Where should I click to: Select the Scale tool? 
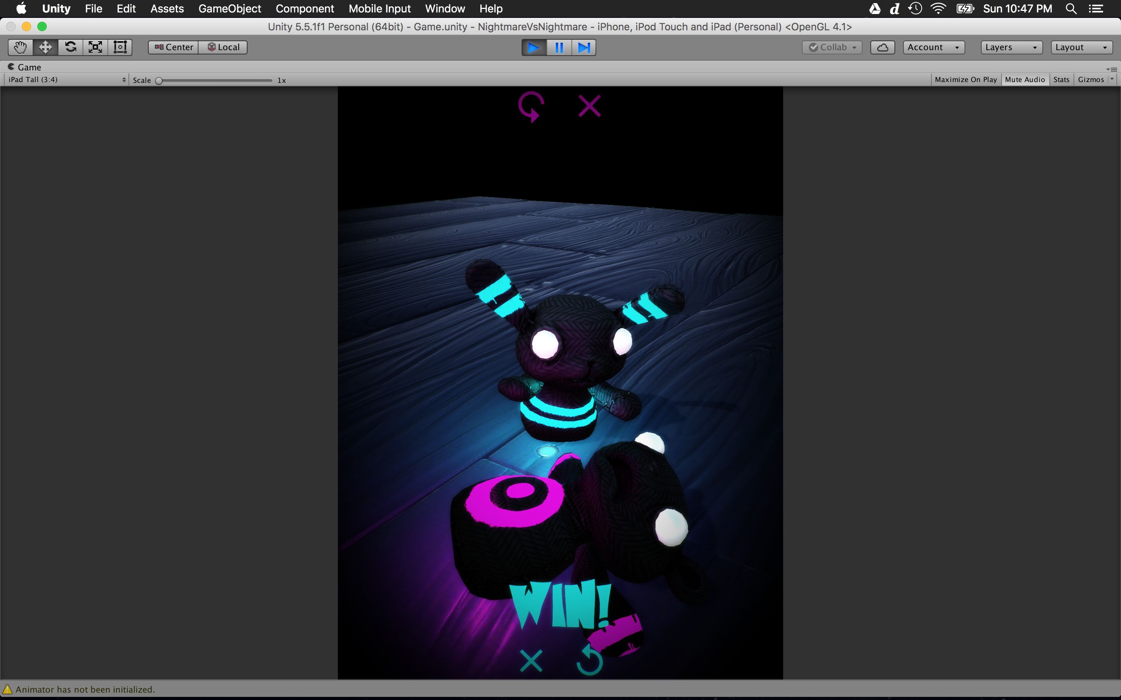[95, 47]
